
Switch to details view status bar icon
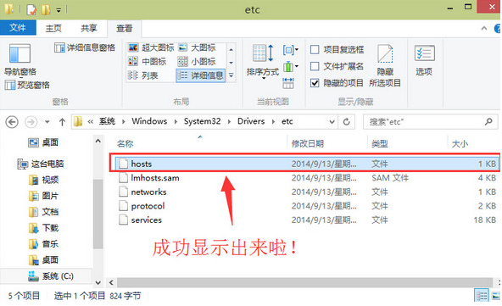click(481, 296)
